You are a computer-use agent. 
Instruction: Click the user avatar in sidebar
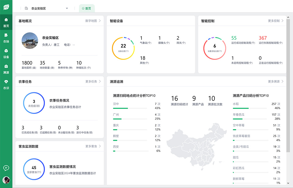coord(6,180)
